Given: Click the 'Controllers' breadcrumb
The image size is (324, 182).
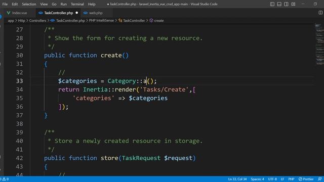Looking at the screenshot, I should [x=37, y=20].
